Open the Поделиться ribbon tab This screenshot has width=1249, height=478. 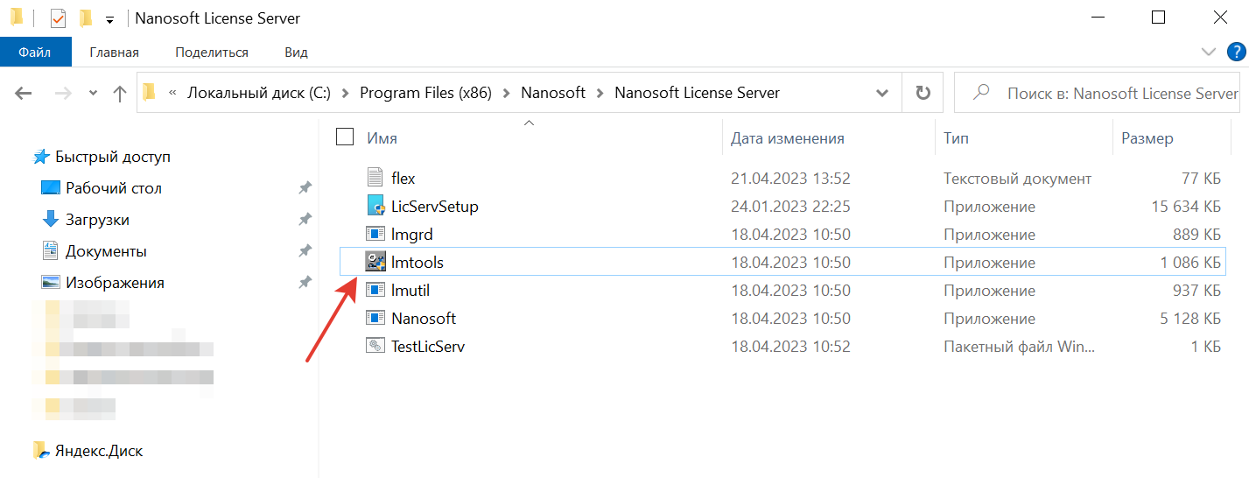212,53
